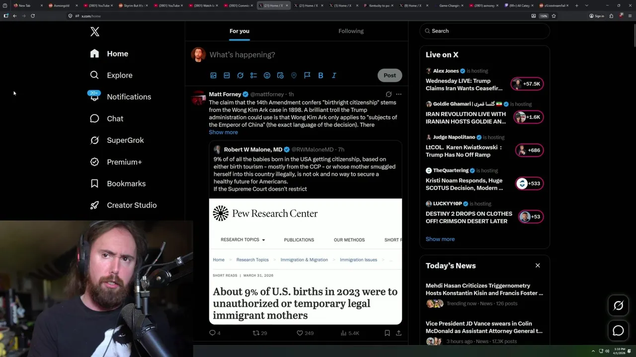Join the +53 listeners live badge
The image size is (636, 357).
point(531,217)
